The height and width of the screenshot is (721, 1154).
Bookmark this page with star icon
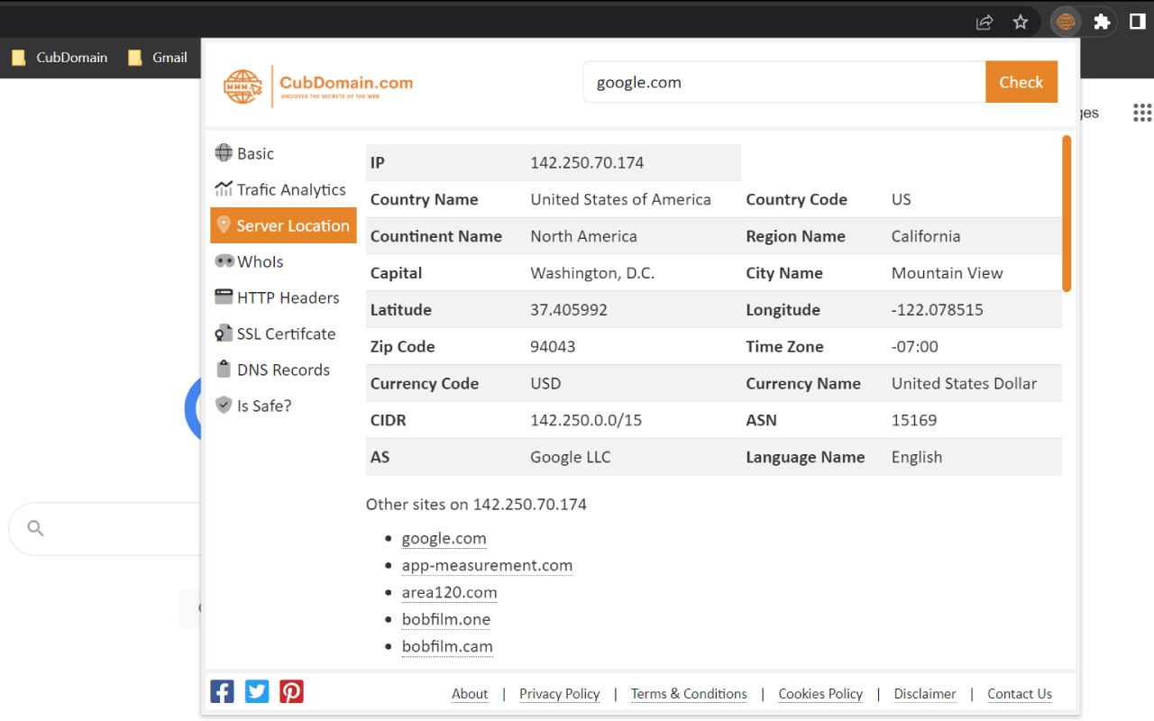(1021, 23)
